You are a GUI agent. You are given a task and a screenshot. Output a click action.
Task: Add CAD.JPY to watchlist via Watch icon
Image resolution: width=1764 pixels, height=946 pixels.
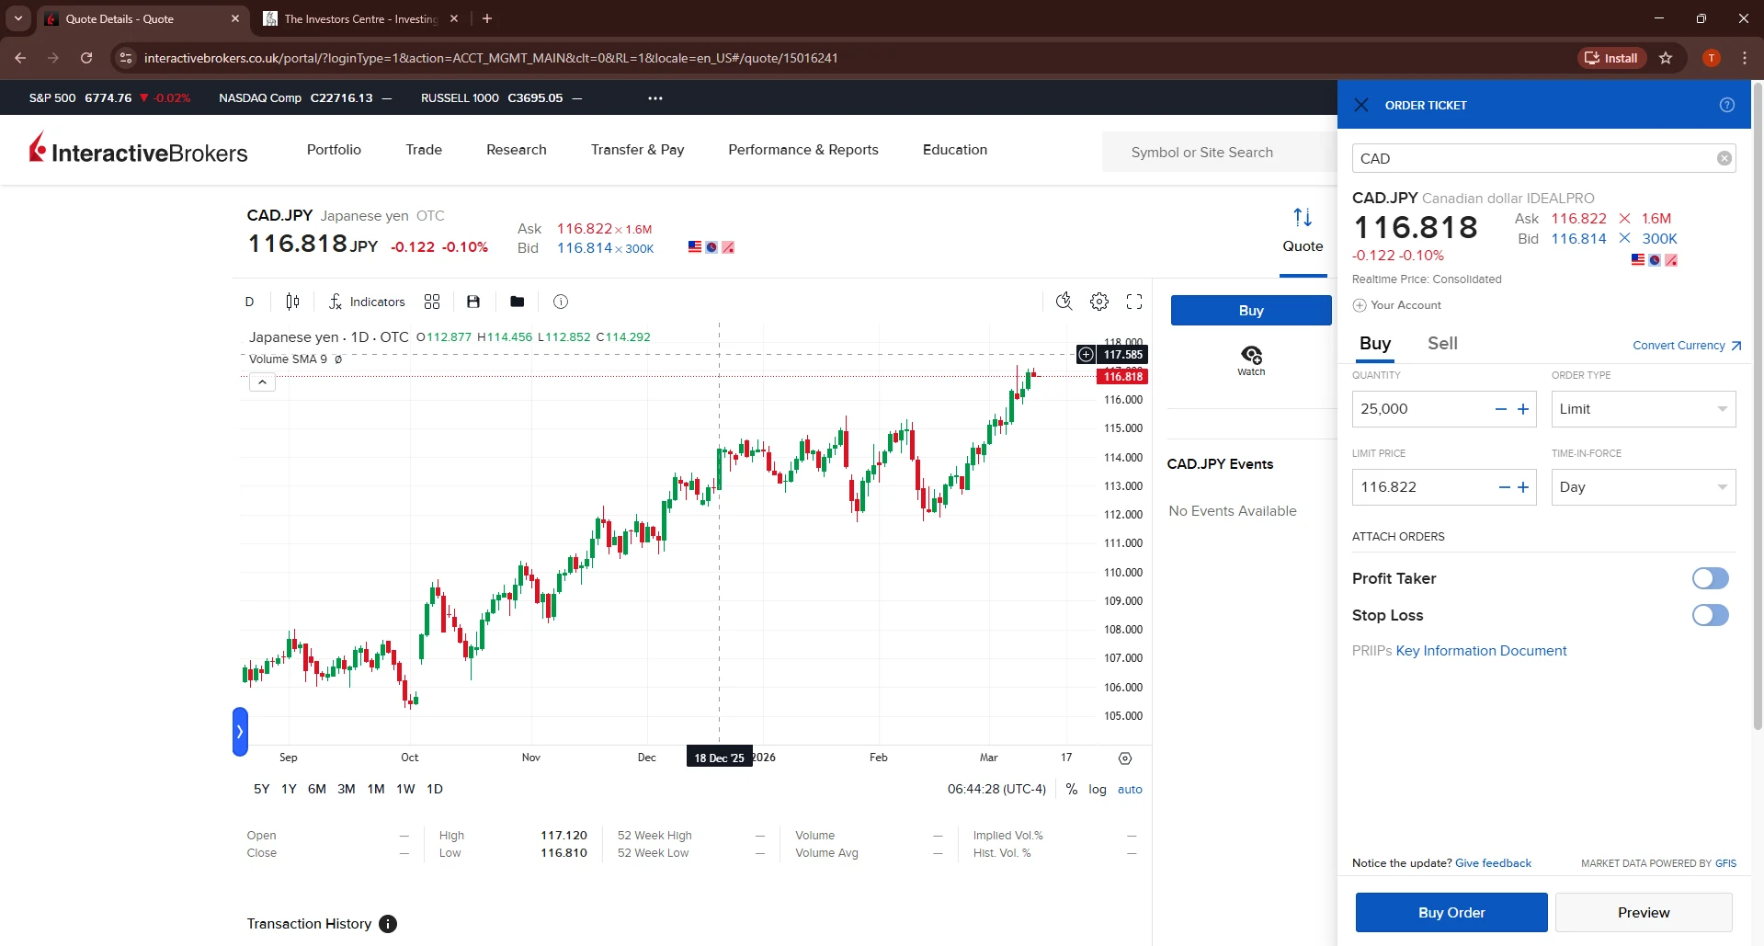click(x=1251, y=360)
